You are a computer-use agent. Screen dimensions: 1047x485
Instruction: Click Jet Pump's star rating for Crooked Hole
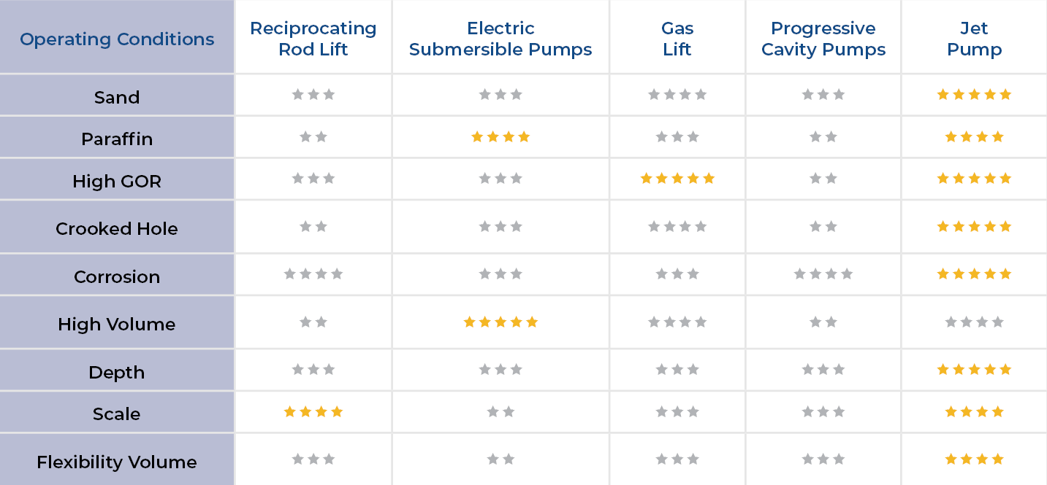974,227
